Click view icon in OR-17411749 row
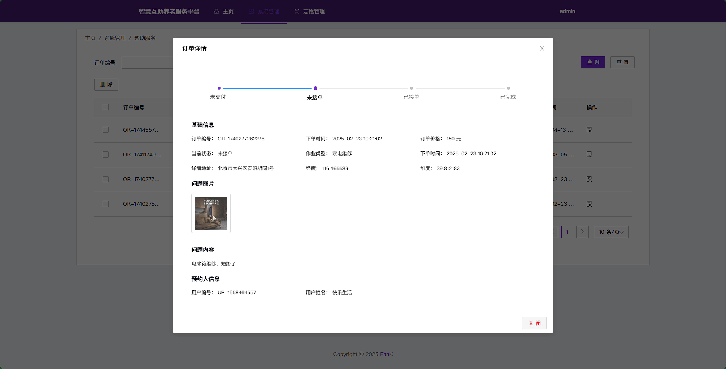This screenshot has width=726, height=369. coord(589,155)
